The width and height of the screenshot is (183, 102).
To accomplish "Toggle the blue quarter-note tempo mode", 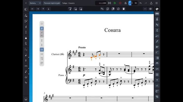I will pos(130,3).
